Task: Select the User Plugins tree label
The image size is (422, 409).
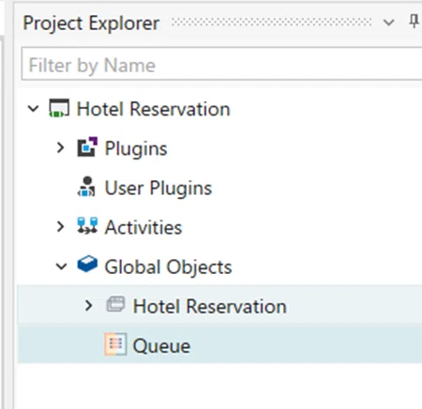Action: tap(158, 188)
